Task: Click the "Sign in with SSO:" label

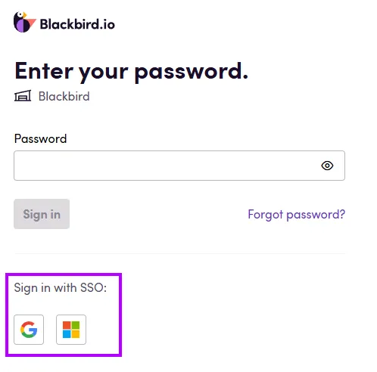Action: 61,288
